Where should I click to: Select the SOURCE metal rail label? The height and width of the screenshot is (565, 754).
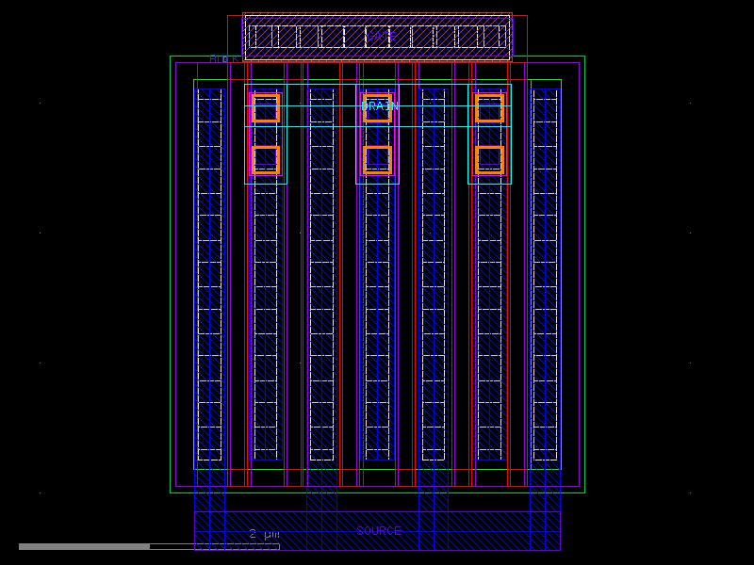[378, 529]
